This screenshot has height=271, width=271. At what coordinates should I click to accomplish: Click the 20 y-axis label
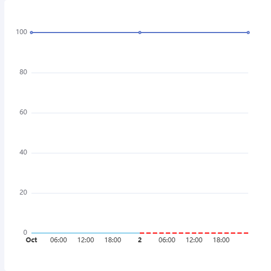(x=23, y=192)
